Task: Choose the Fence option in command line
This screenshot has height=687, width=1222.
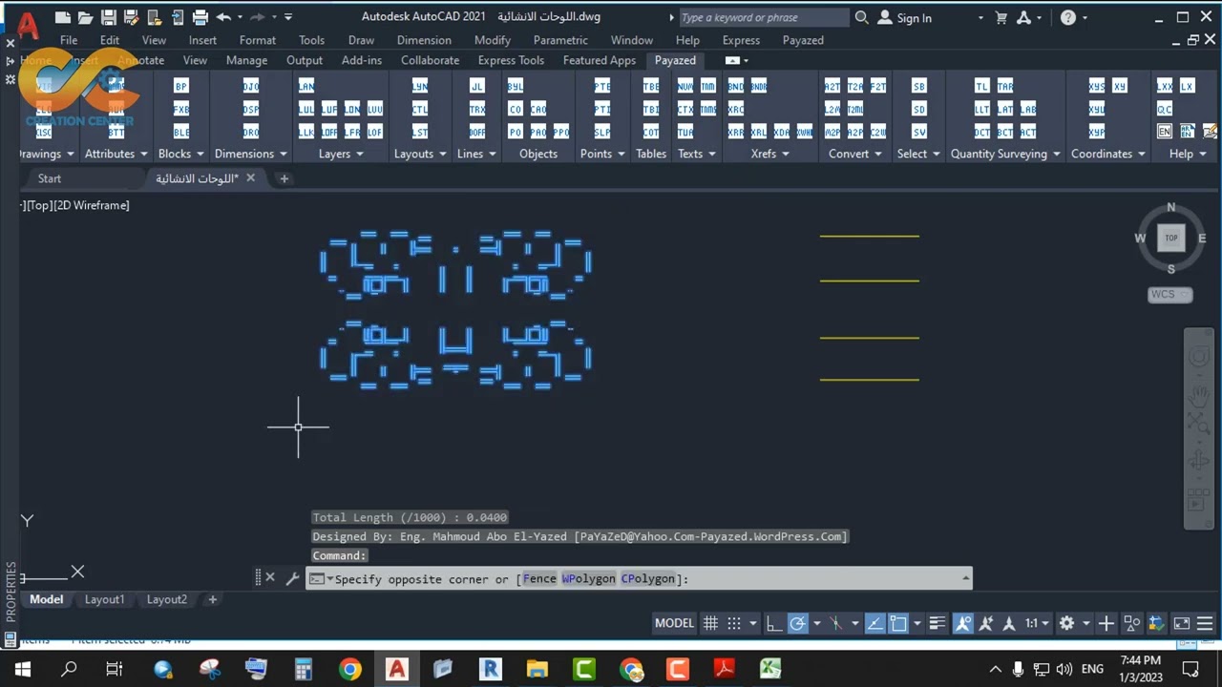Action: point(539,578)
